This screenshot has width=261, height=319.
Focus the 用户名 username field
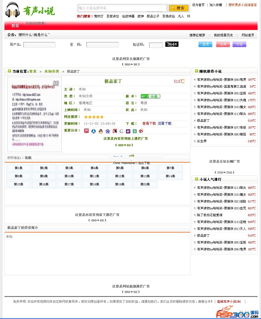pyautogui.click(x=39, y=45)
